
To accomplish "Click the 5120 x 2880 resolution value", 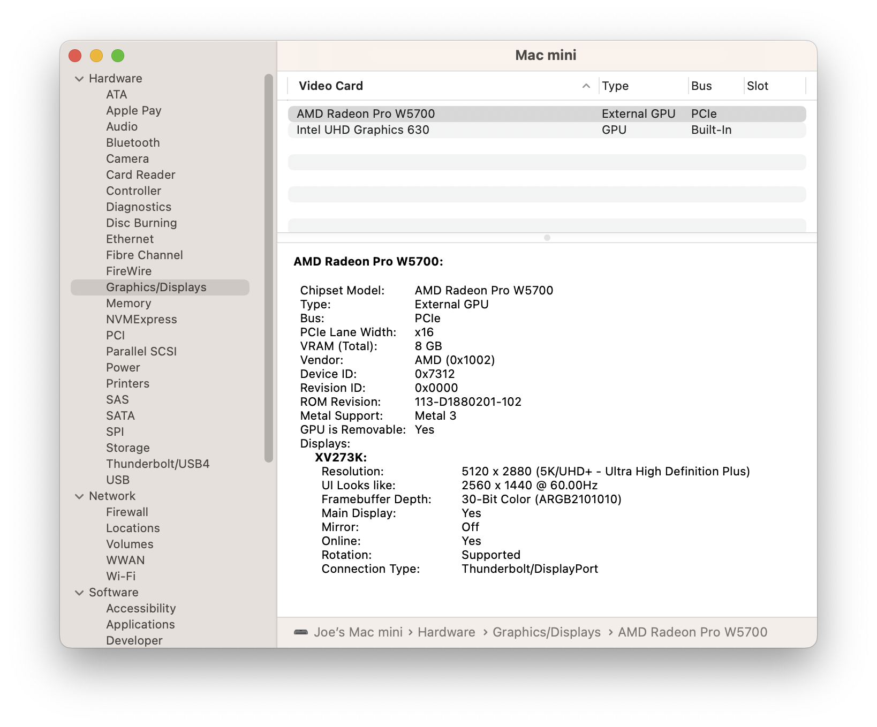I will tap(606, 472).
